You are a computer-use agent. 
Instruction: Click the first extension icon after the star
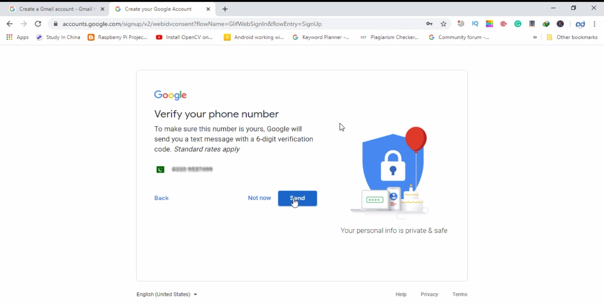tap(461, 24)
